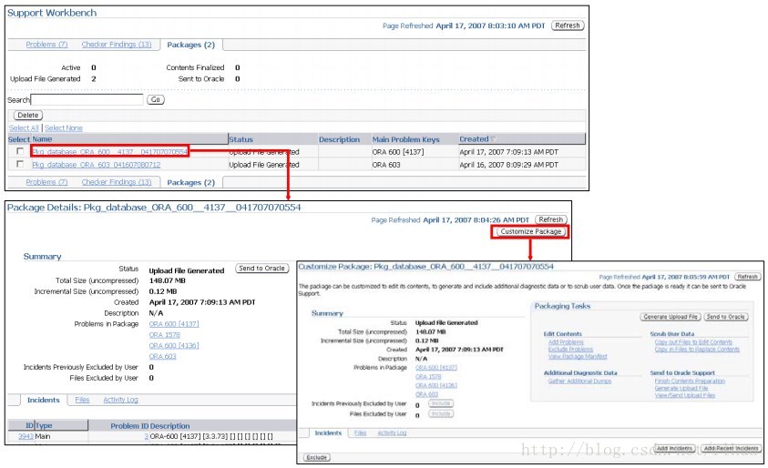
Task: Open the upper Checker Findings (13) tab
Action: (117, 45)
